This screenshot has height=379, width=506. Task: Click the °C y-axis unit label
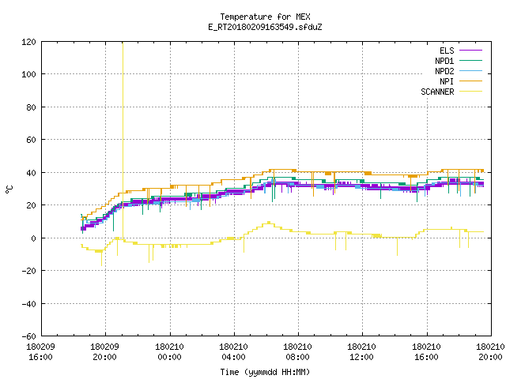coord(9,189)
